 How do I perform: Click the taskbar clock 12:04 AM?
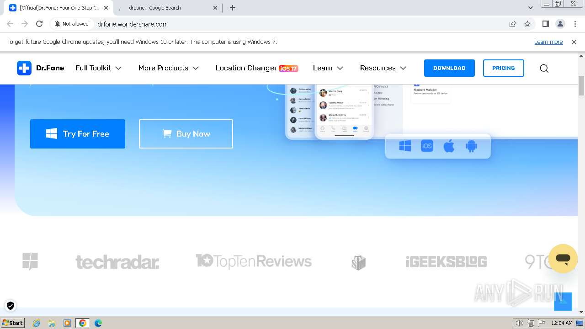[562, 323]
